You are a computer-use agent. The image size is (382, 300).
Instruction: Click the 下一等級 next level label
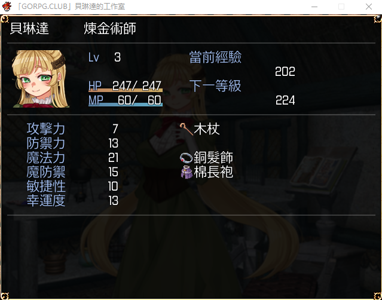point(215,86)
